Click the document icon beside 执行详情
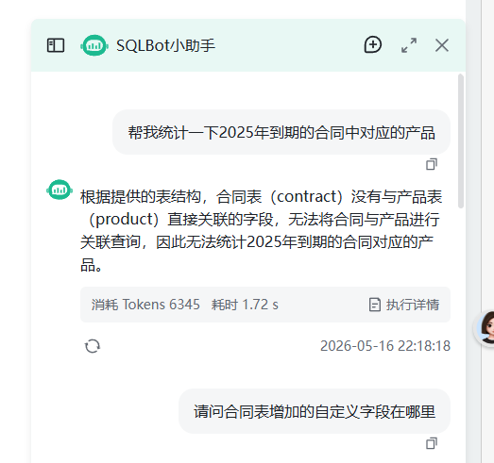Viewport: 494px width, 463px height. tap(375, 305)
